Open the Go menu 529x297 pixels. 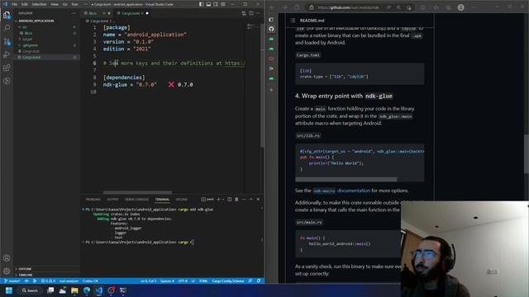(65, 4)
